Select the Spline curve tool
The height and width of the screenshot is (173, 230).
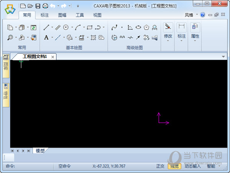point(114,27)
